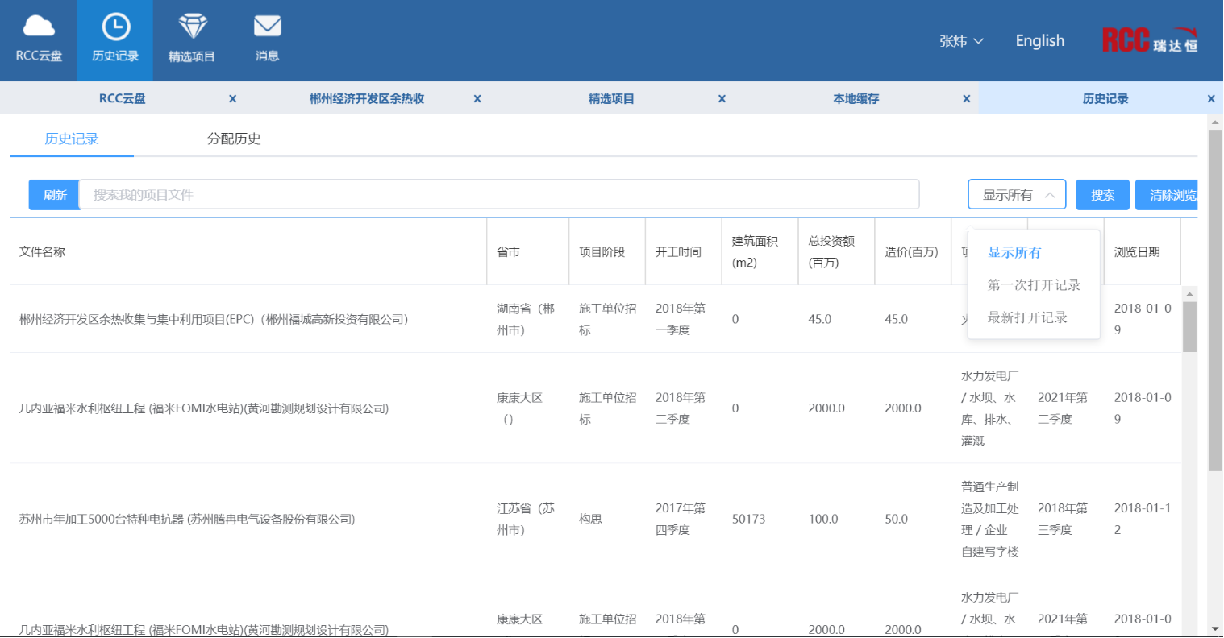Click the 开工时间 column header
The width and height of the screenshot is (1224, 638).
tap(679, 252)
